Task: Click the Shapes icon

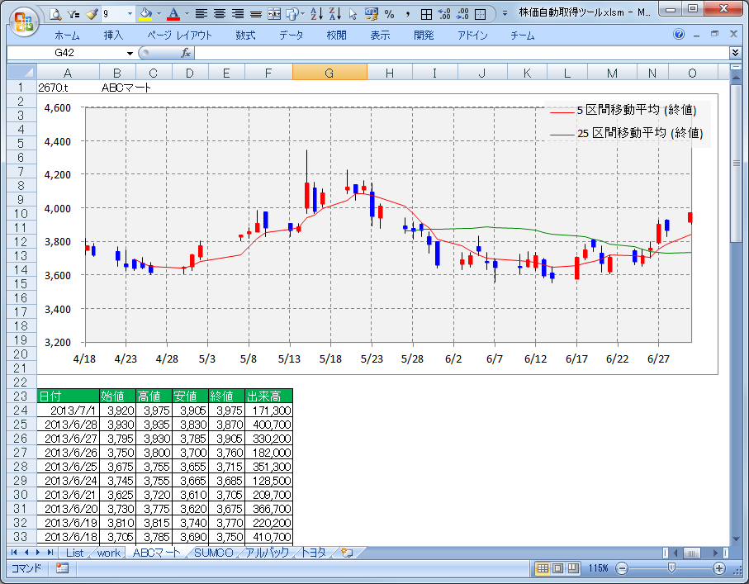Action: [x=292, y=14]
